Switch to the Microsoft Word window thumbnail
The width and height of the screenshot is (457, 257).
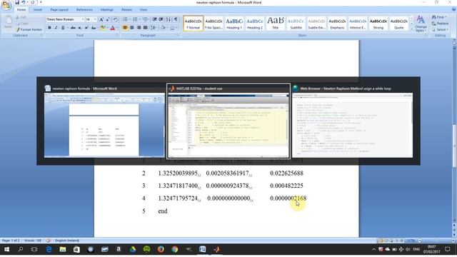pos(104,121)
